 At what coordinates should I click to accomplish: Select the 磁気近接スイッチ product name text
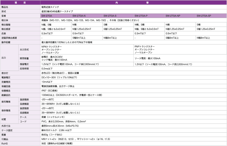(x=50, y=7)
